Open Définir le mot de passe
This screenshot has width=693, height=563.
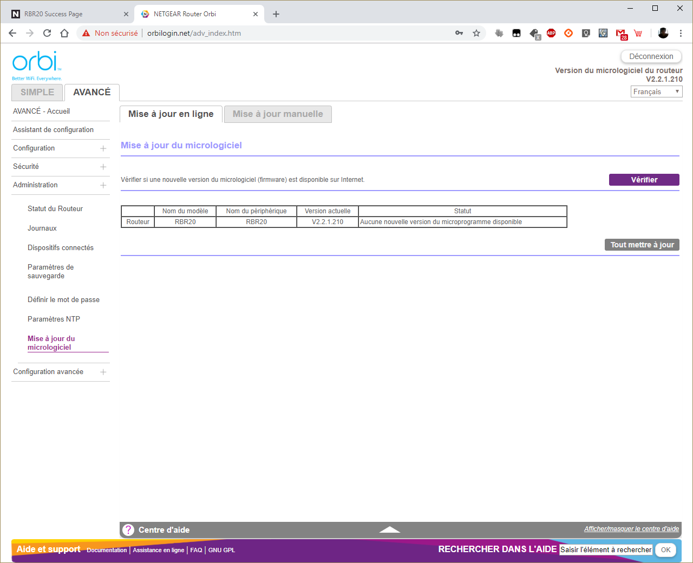click(63, 299)
